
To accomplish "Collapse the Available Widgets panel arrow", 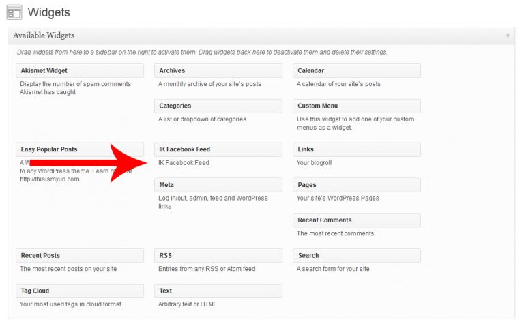I will [x=508, y=35].
